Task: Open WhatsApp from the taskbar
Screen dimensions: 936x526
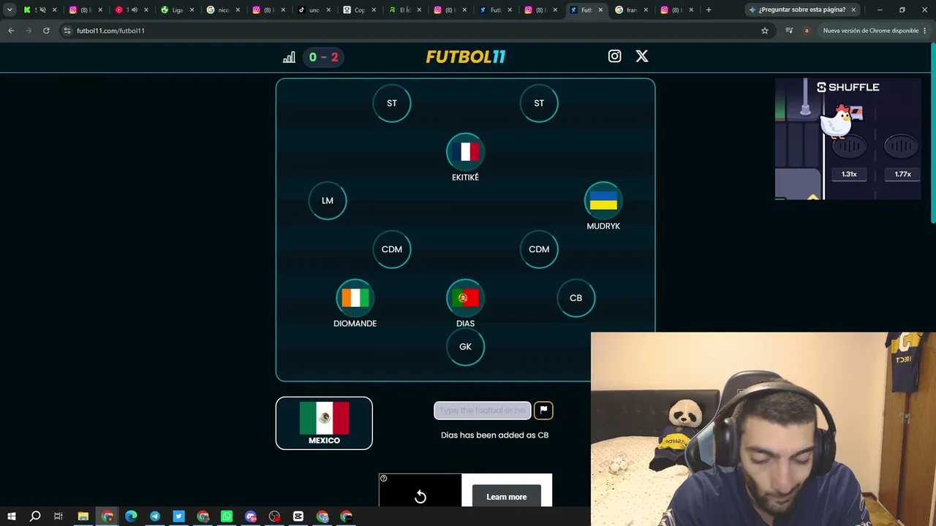Action: (x=227, y=517)
